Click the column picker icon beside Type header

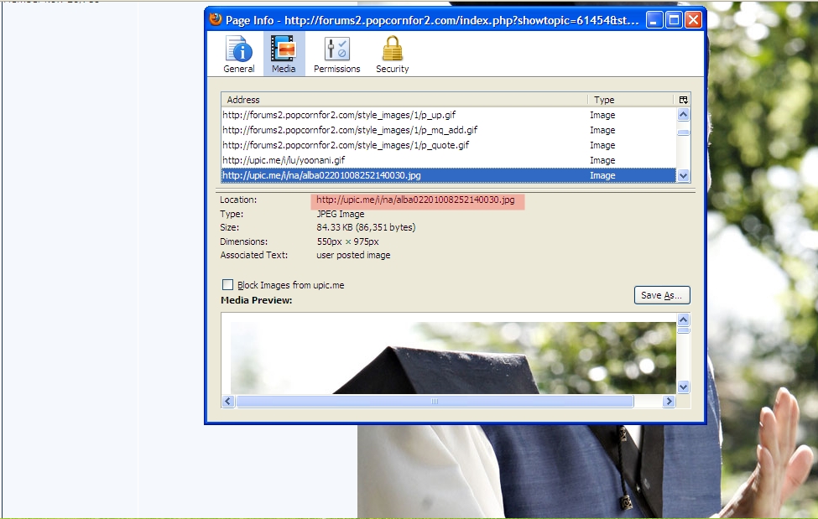tap(684, 100)
